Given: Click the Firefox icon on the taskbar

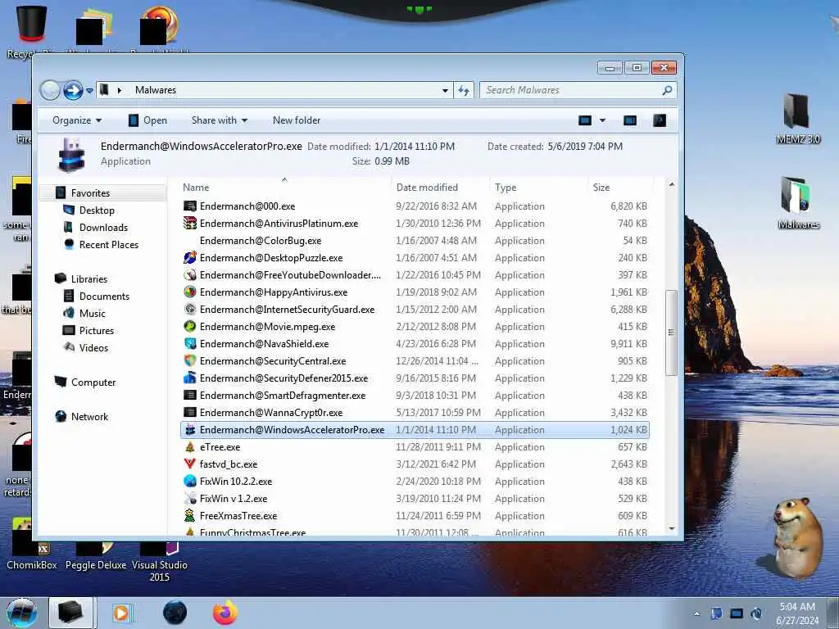Looking at the screenshot, I should [x=225, y=613].
